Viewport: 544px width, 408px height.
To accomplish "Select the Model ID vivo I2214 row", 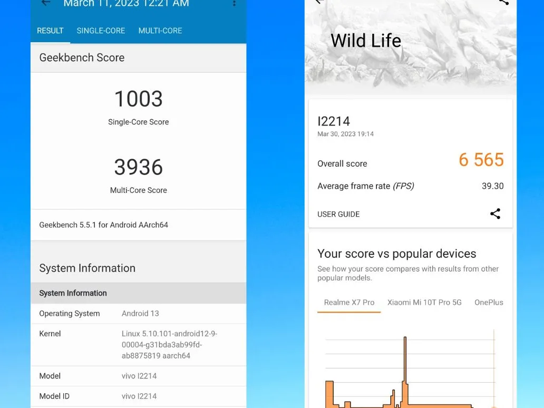I will click(138, 396).
